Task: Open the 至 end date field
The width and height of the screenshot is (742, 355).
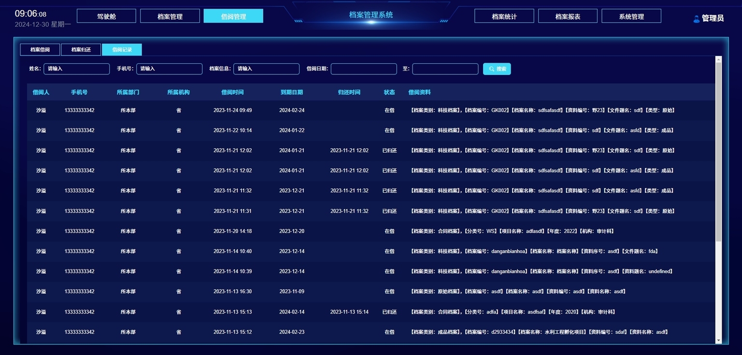Action: pos(445,69)
